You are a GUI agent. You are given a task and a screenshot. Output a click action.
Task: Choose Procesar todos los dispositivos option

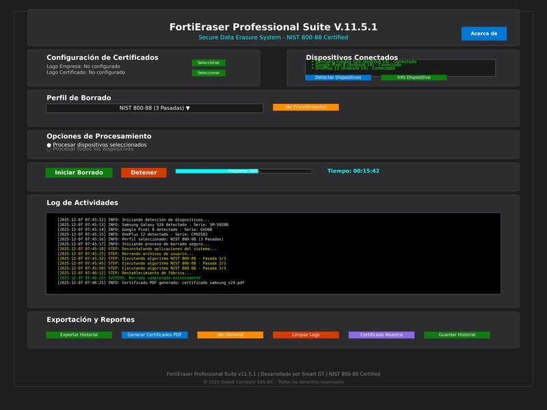(x=49, y=149)
